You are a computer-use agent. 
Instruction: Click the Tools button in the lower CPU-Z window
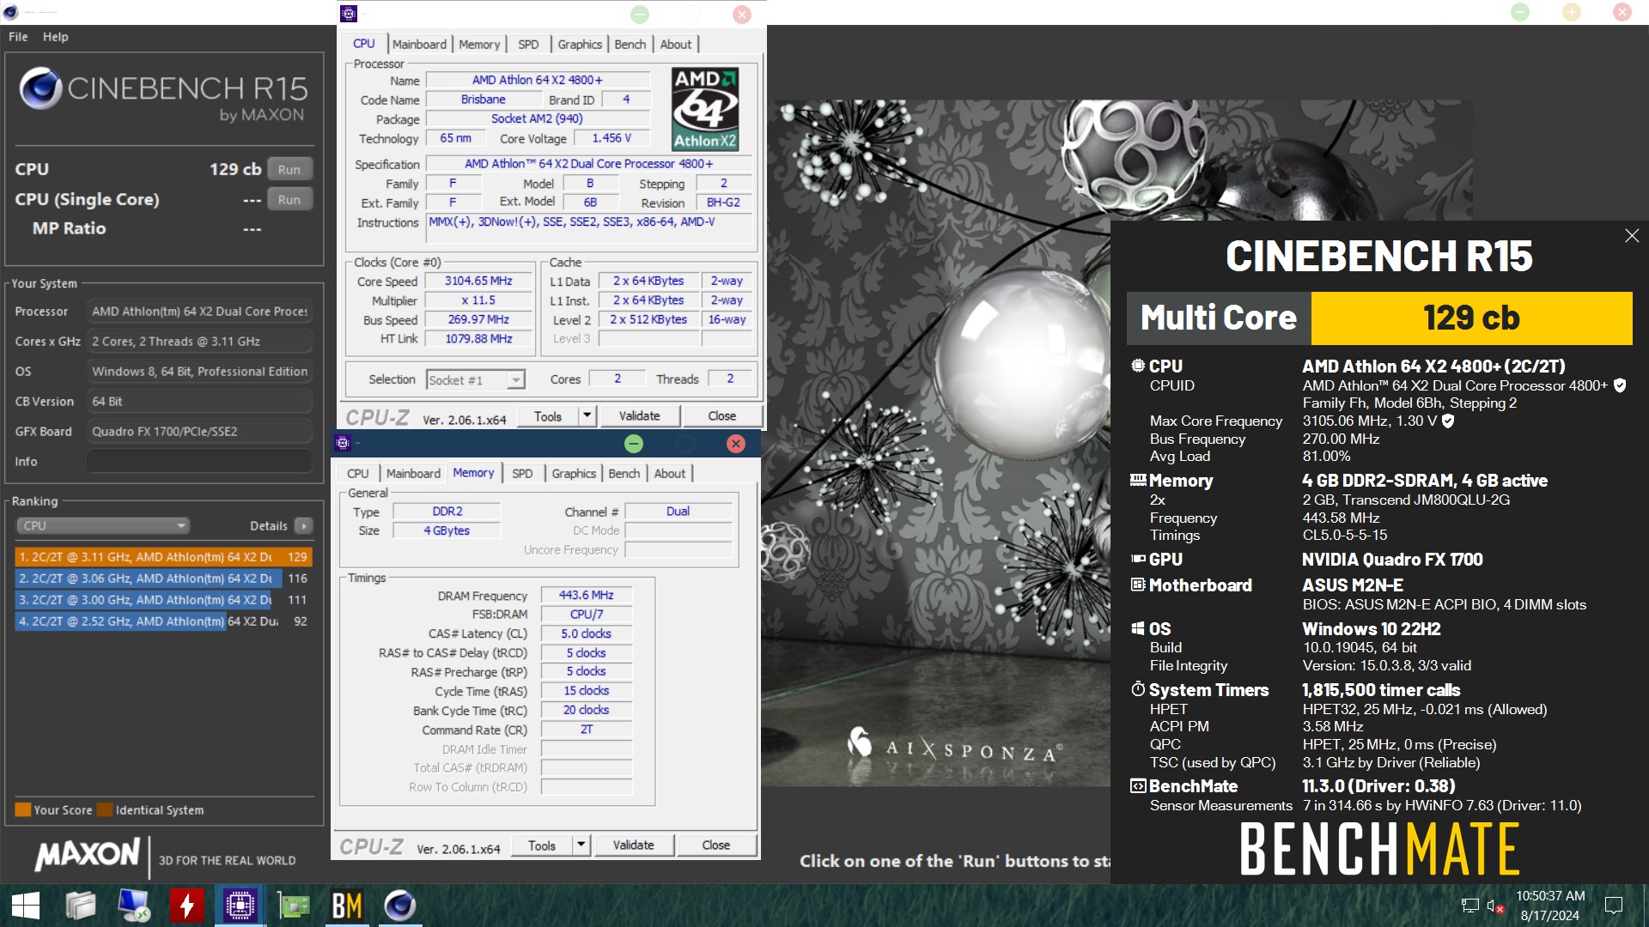pos(542,845)
